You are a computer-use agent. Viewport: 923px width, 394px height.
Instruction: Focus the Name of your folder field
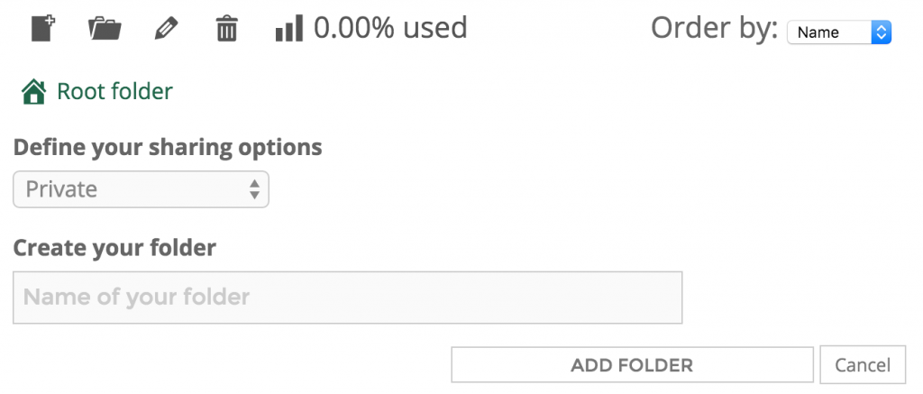pyautogui.click(x=347, y=298)
